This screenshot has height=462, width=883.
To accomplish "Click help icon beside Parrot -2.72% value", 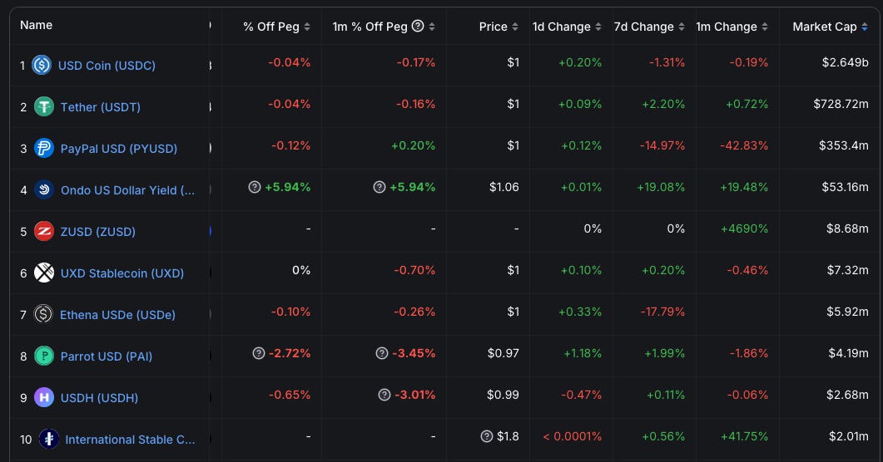I will [x=259, y=353].
